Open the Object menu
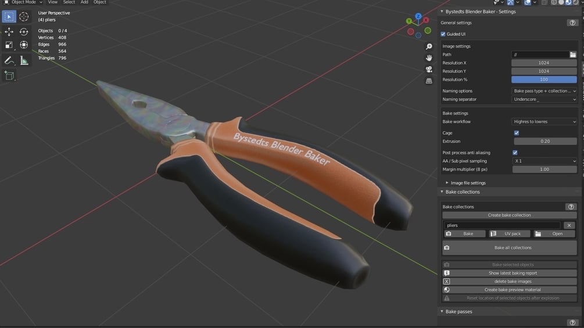Image resolution: width=584 pixels, height=328 pixels. (100, 2)
